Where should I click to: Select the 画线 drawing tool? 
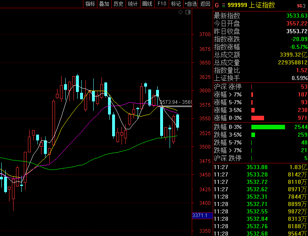click(x=147, y=4)
